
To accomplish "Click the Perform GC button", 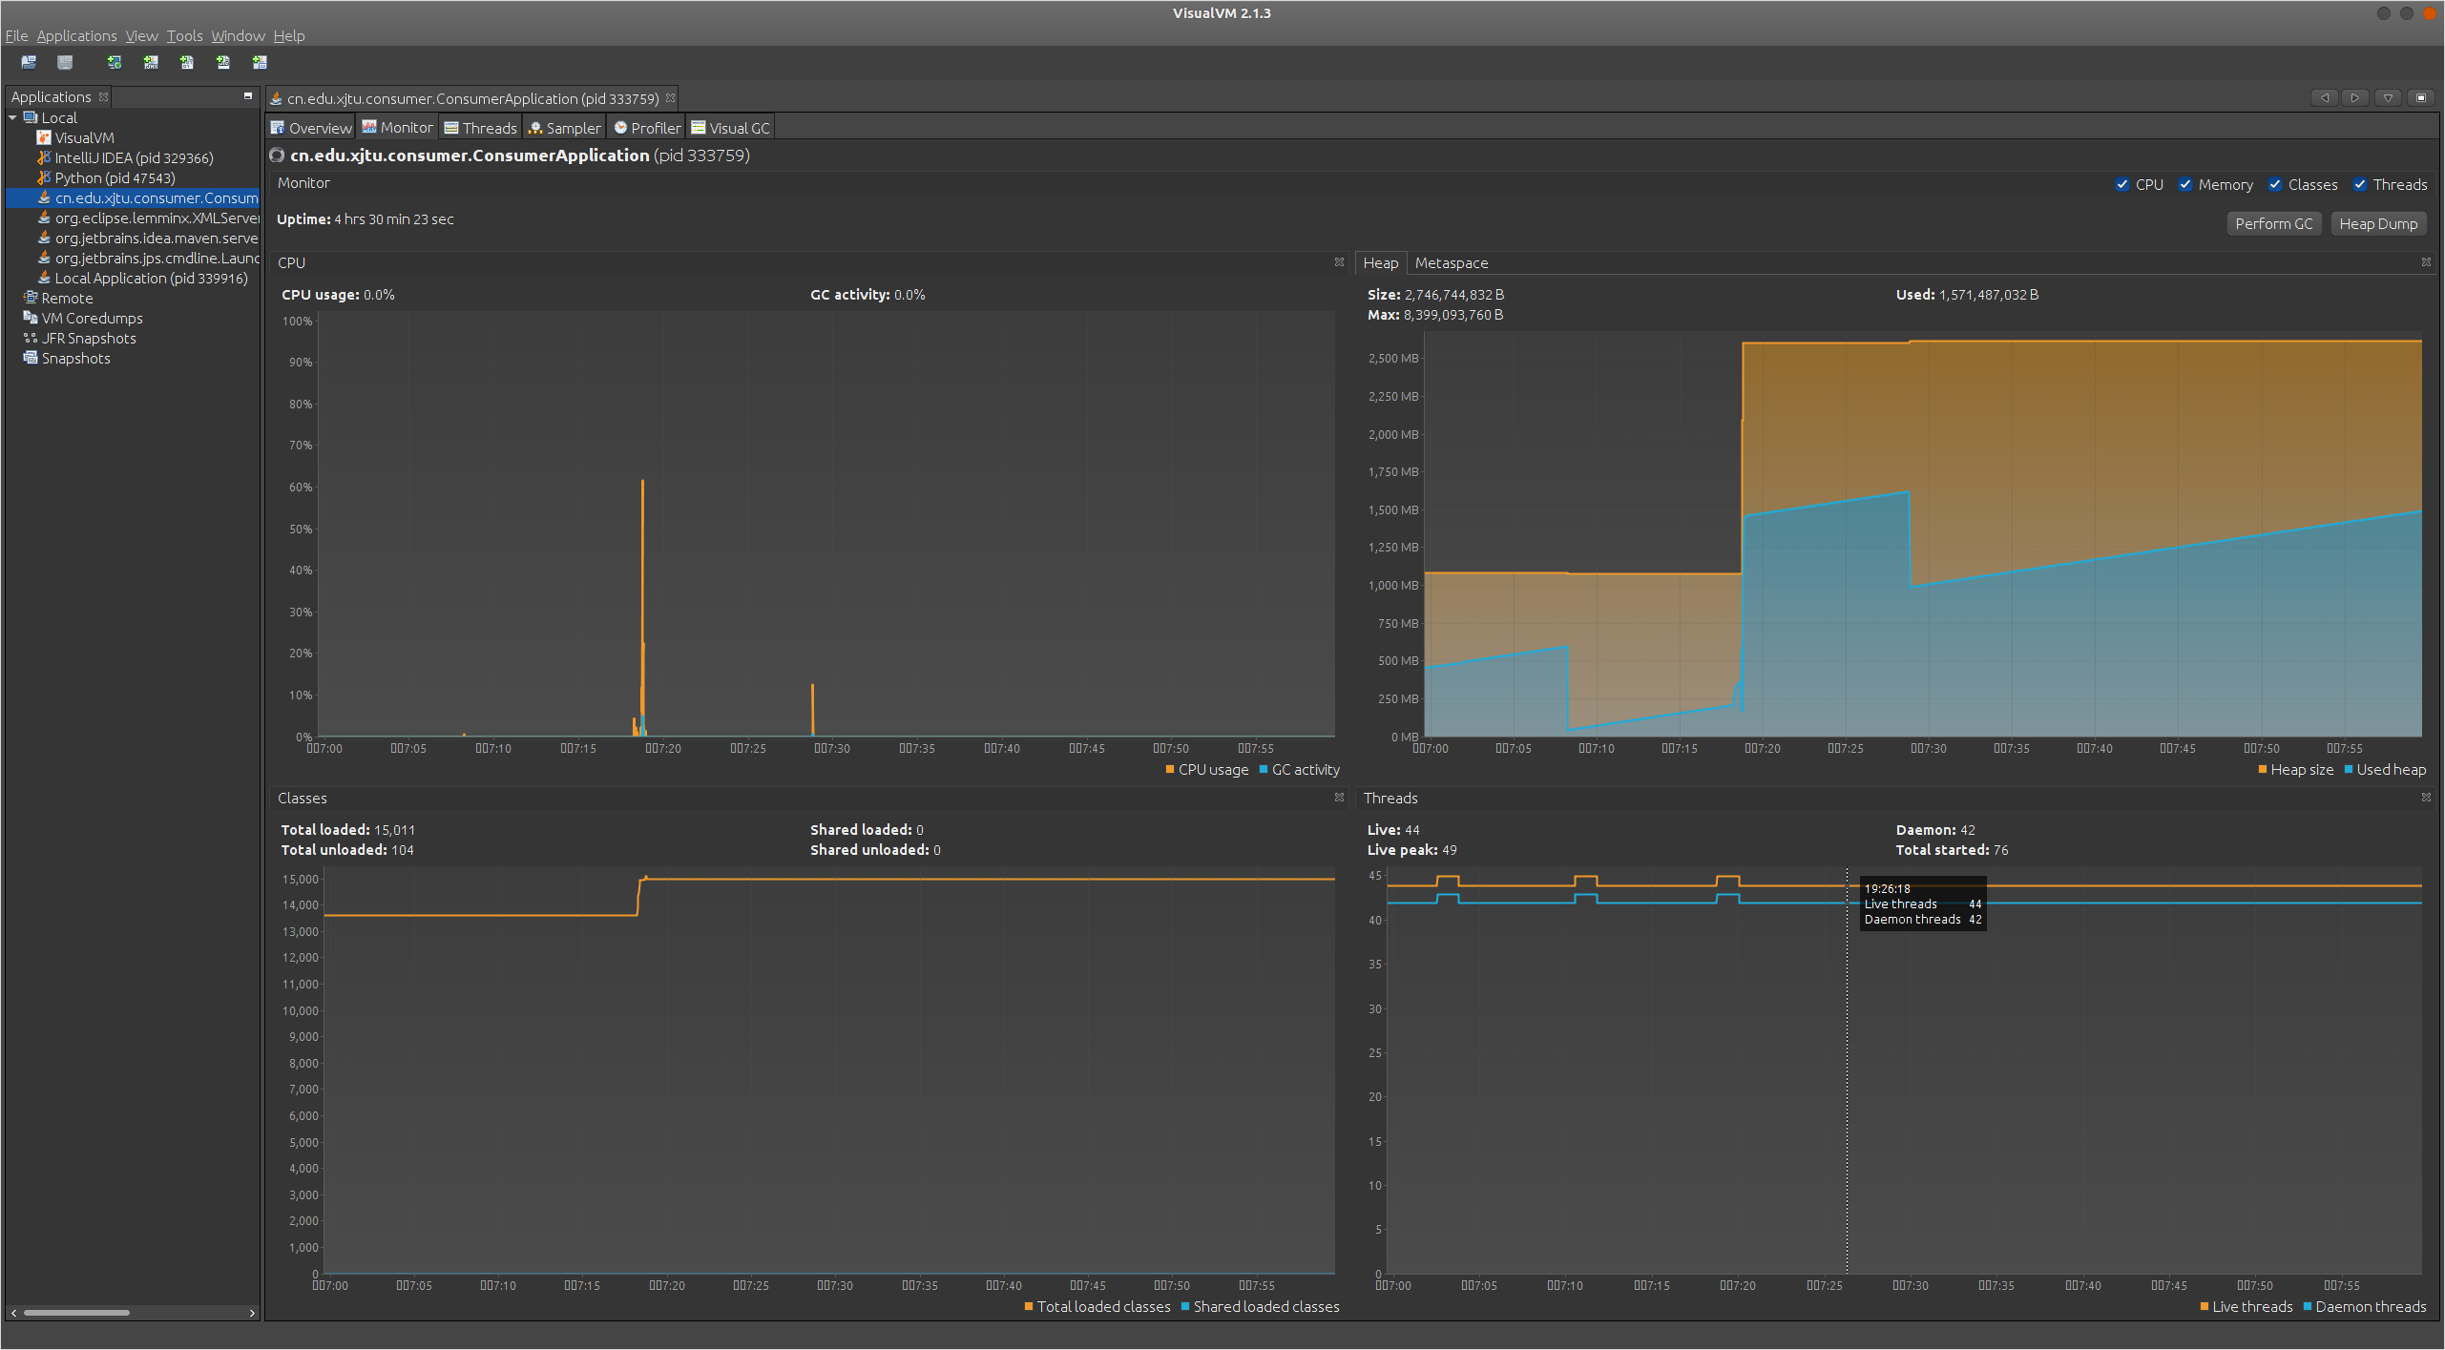I will (x=2273, y=223).
